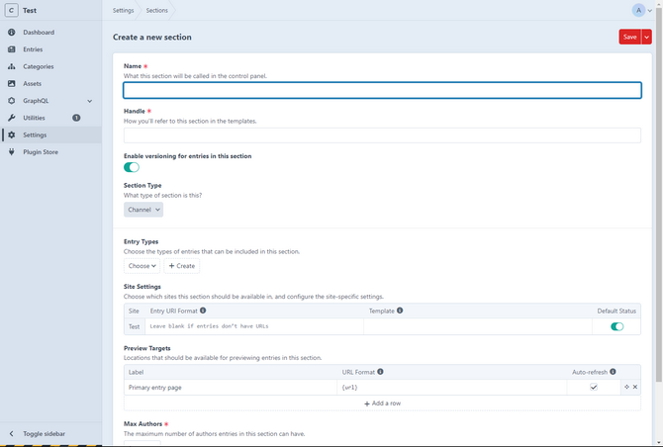The width and height of the screenshot is (663, 447).
Task: Click the red Save button
Action: point(628,37)
